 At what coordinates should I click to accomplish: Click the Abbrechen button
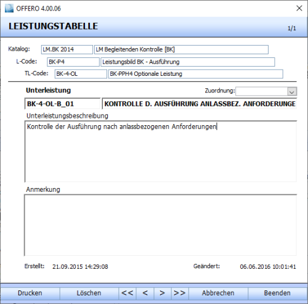pos(218,294)
